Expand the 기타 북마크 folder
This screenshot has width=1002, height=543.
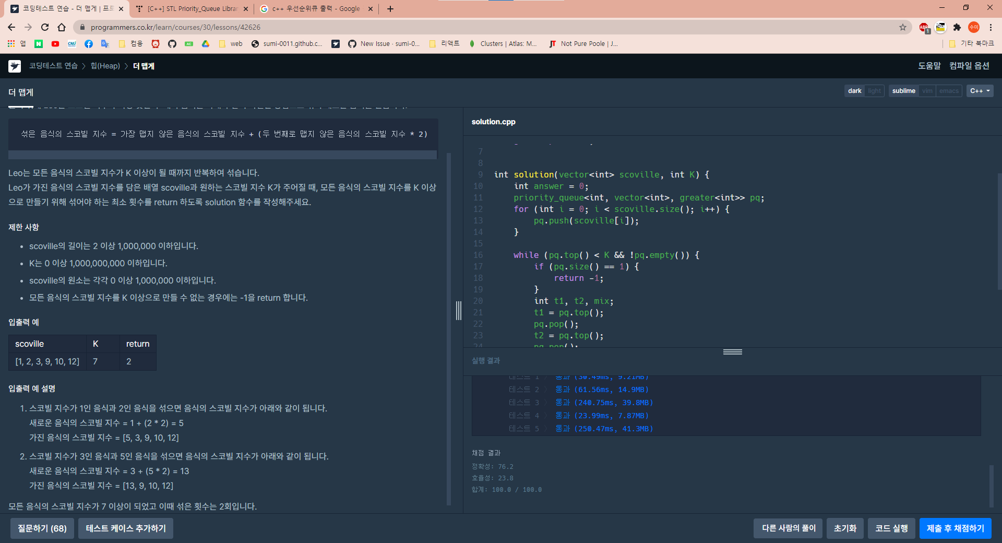(x=971, y=44)
